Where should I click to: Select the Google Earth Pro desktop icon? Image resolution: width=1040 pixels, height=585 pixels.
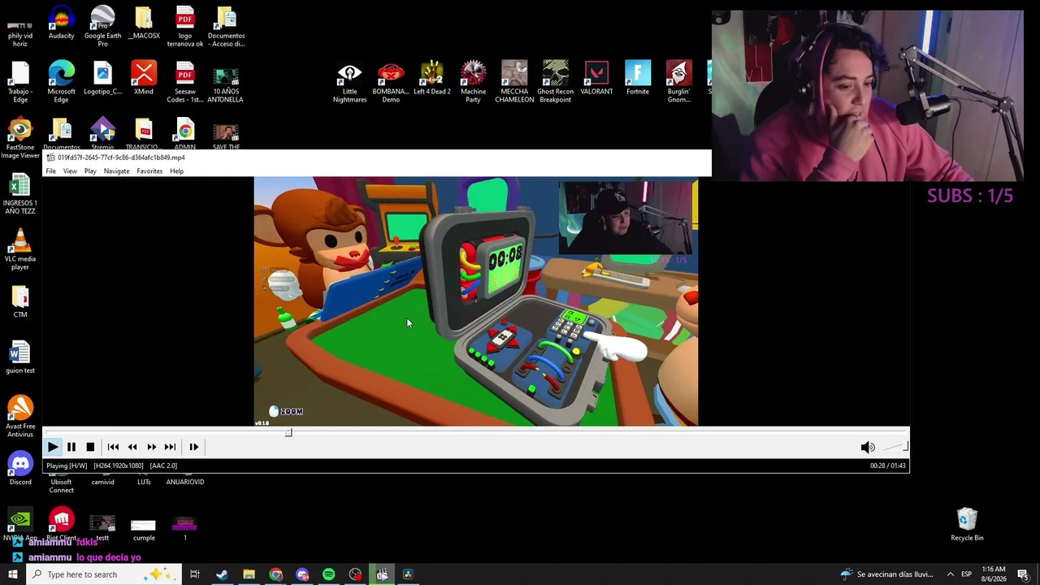tap(102, 26)
